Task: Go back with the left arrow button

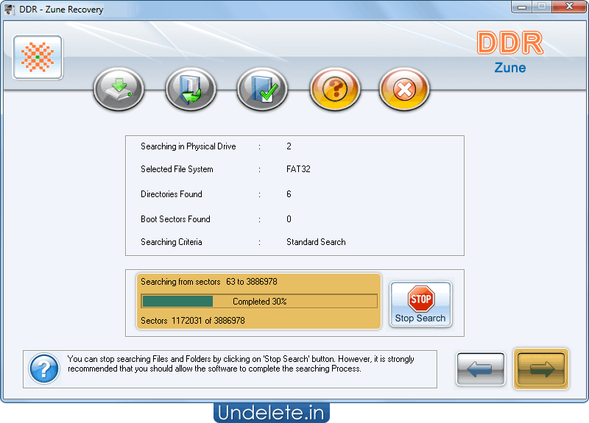Action: [481, 369]
